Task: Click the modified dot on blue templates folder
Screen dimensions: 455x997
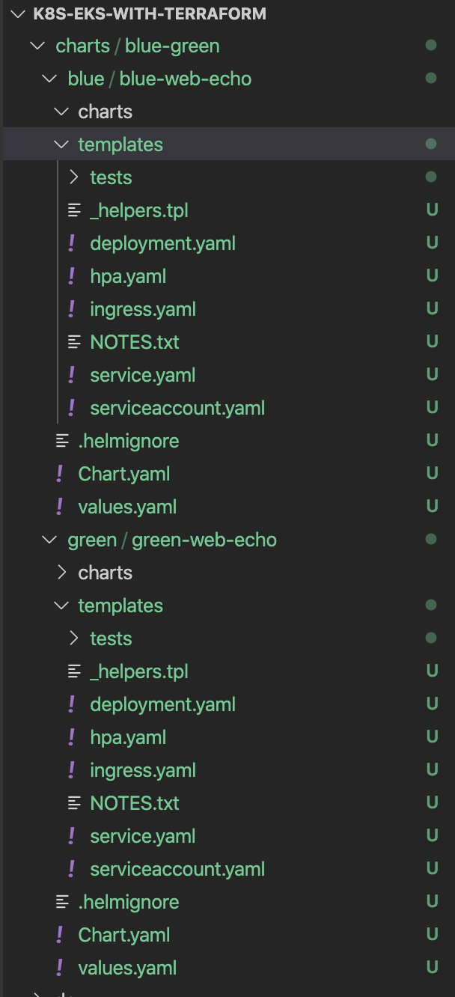Action: click(x=431, y=144)
